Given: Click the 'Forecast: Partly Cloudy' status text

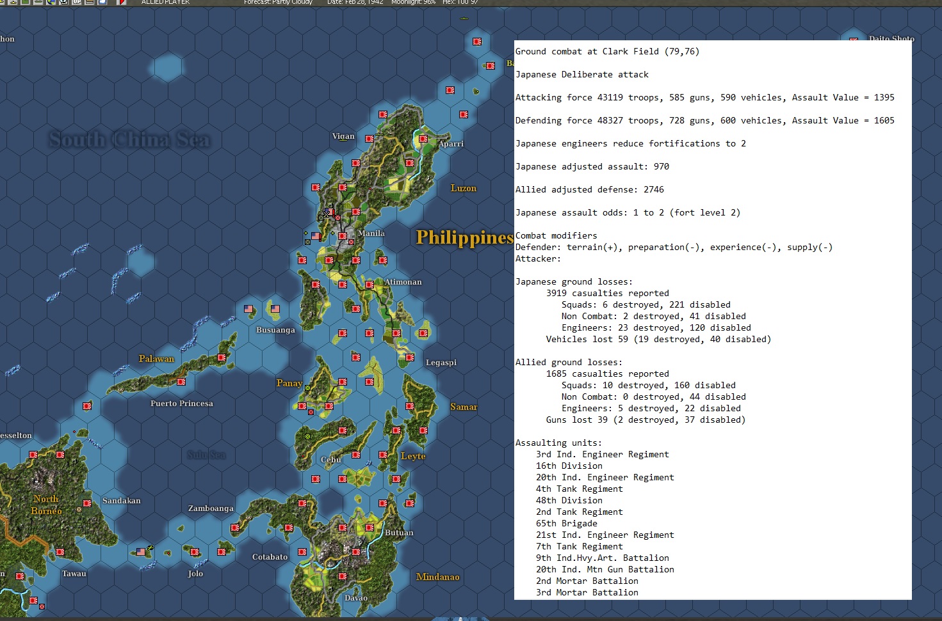Looking at the screenshot, I should (278, 3).
